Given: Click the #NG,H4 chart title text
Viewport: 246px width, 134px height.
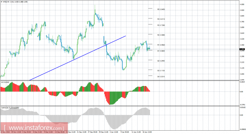Looking at the screenshot, I should (x=6, y=2).
